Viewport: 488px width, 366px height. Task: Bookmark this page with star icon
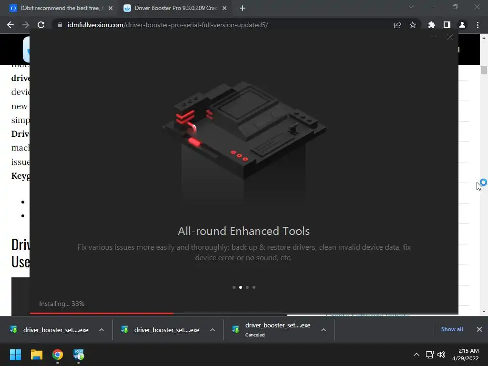point(413,25)
